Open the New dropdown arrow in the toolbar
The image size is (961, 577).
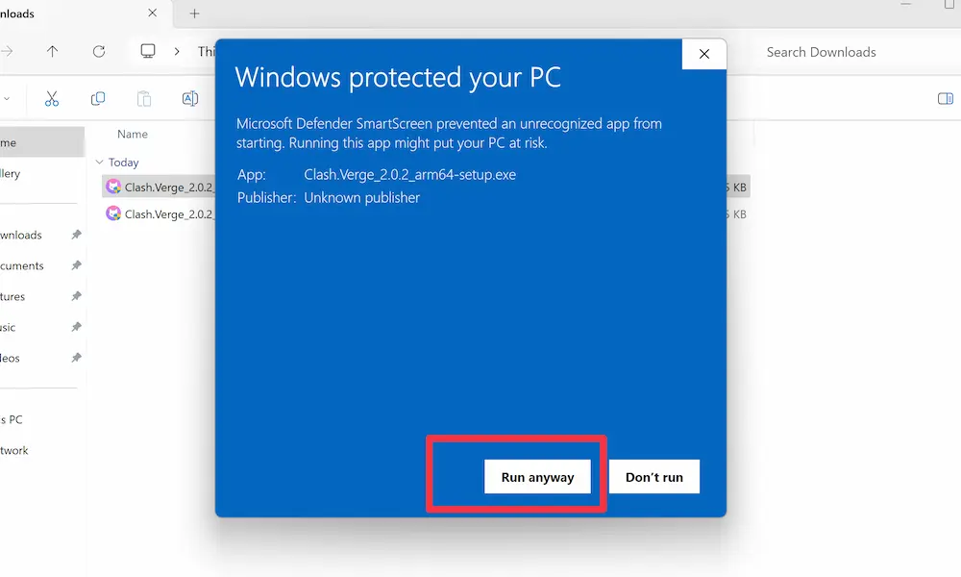(7, 99)
